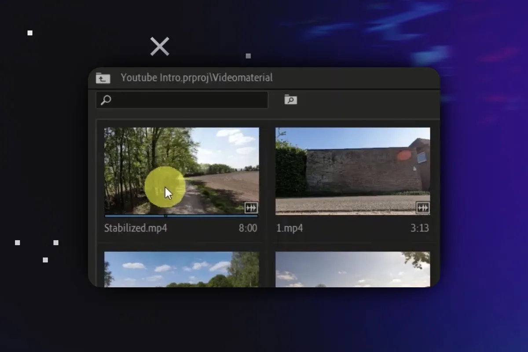
Task: Select the Stabilized.mp4 clip thumbnail
Action: click(x=181, y=171)
